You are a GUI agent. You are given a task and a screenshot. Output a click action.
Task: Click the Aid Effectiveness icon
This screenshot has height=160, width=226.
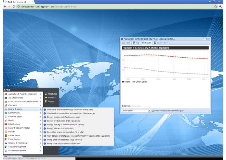click(x=6, y=98)
